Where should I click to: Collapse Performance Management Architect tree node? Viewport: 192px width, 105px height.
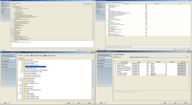(20, 72)
